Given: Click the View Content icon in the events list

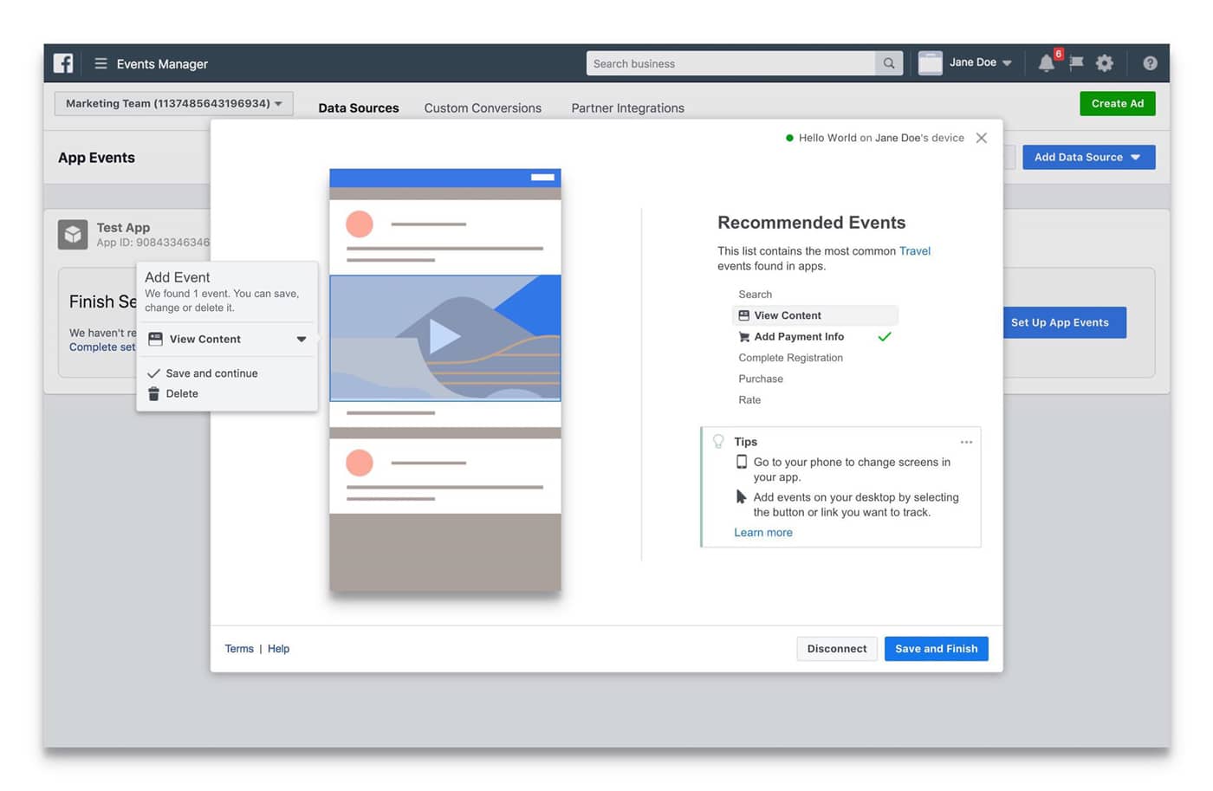Looking at the screenshot, I should click(x=743, y=315).
